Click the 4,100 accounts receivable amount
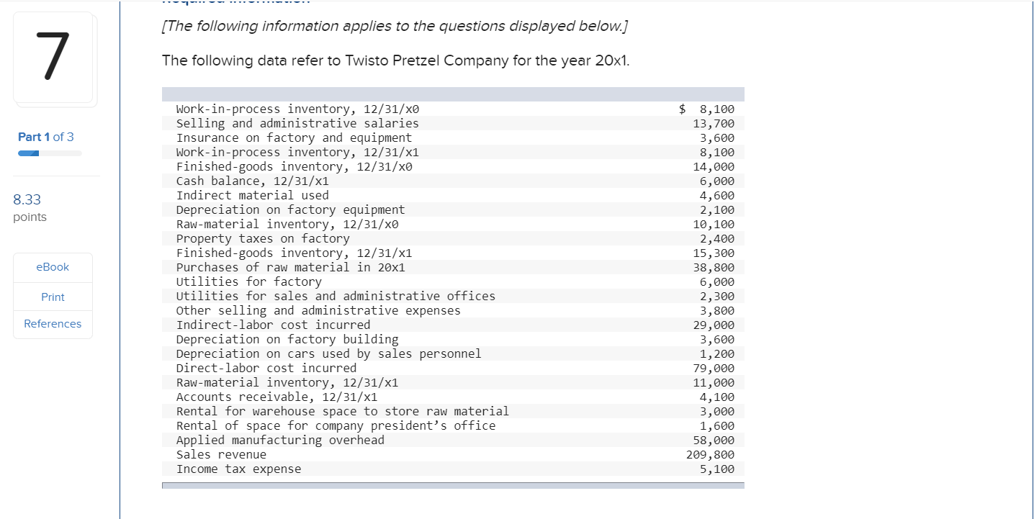 coord(717,397)
